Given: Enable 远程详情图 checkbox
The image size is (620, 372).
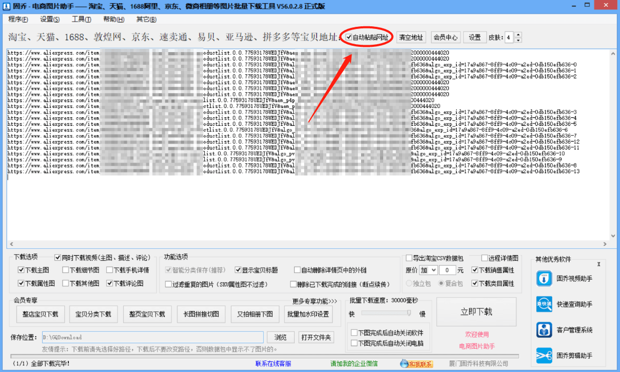Looking at the screenshot, I should [484, 258].
